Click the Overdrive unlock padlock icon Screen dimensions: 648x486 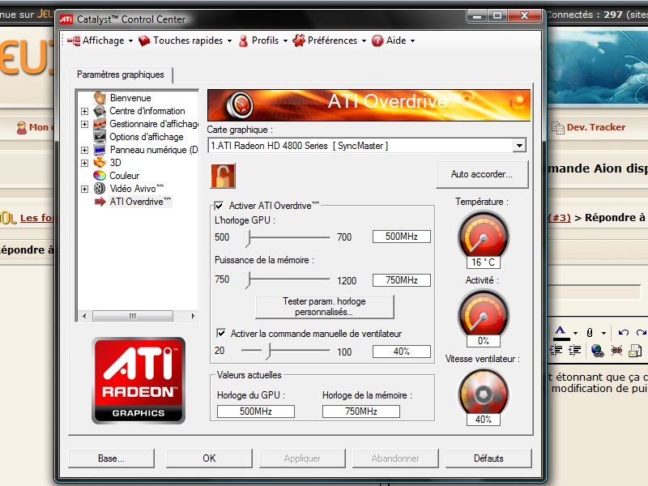coord(224,176)
